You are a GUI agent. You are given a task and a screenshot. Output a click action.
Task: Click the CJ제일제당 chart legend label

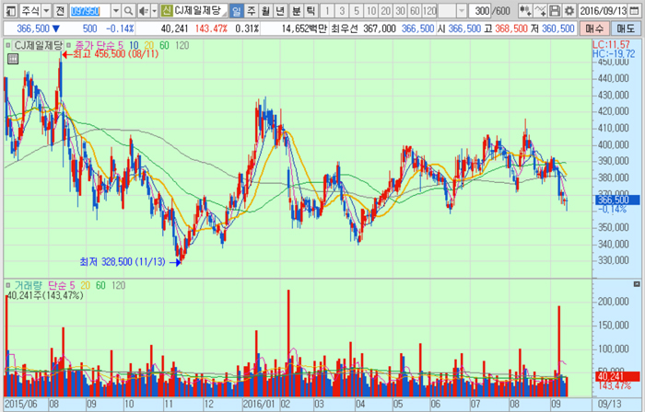(x=39, y=46)
